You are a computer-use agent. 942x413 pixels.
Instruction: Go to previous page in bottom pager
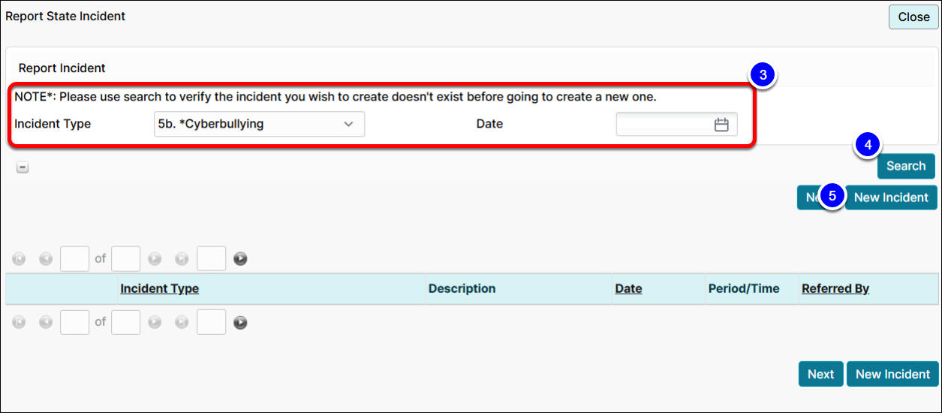46,322
